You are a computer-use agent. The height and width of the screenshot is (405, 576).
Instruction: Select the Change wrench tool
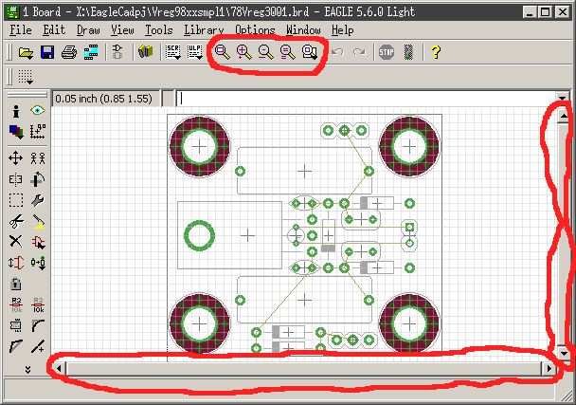point(38,200)
